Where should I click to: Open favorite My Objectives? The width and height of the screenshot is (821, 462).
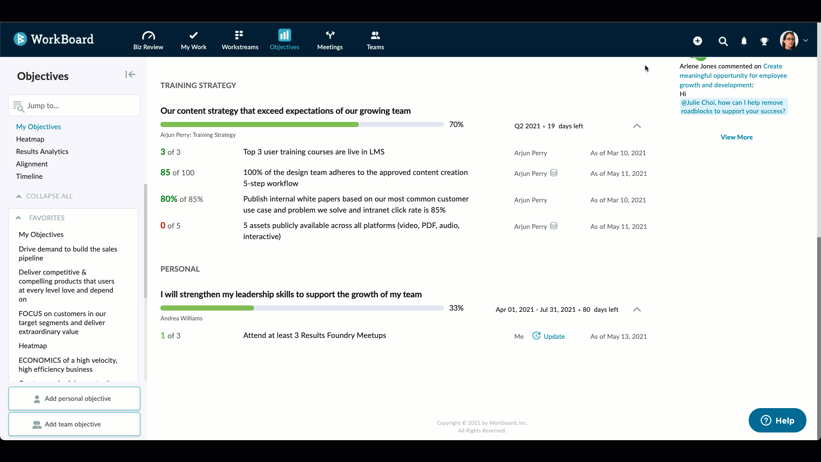pos(41,234)
